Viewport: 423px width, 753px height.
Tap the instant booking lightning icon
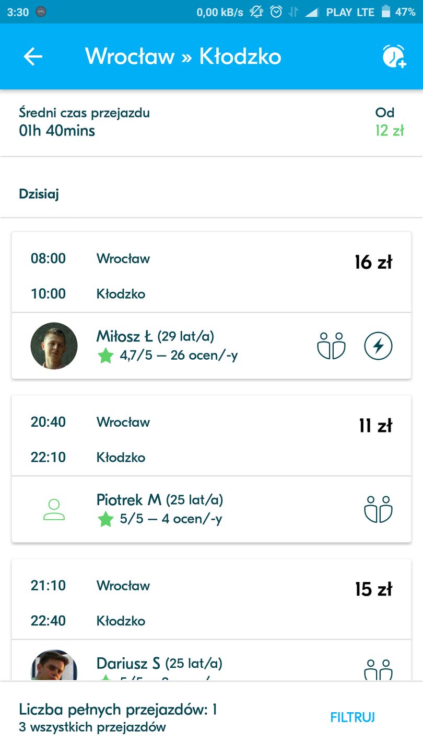pyautogui.click(x=378, y=346)
